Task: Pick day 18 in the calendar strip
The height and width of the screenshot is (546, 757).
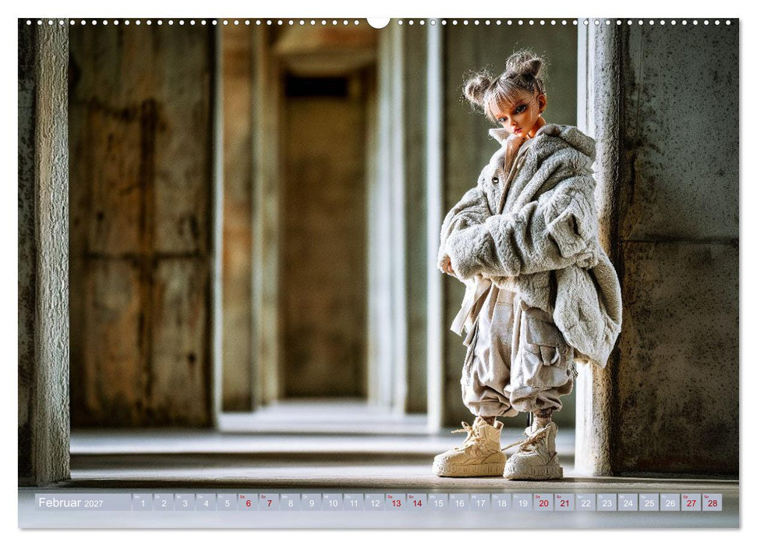Action: point(501,502)
